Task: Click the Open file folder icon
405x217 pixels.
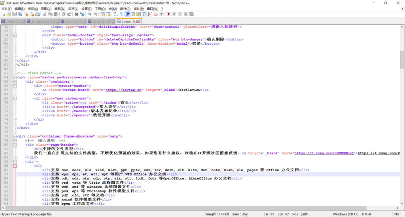Action: click(9, 14)
